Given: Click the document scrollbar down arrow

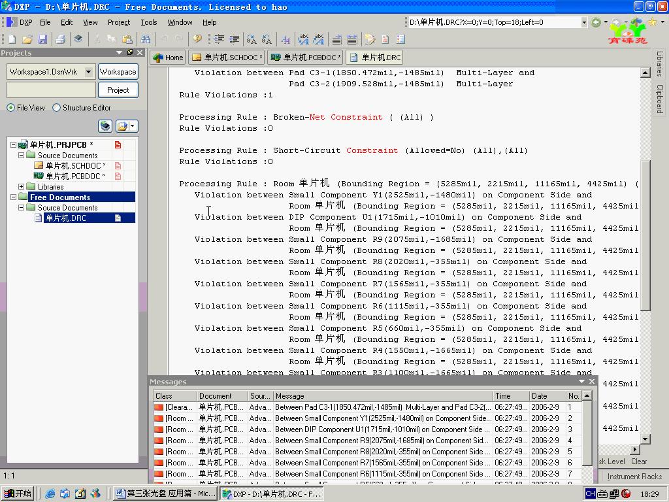Looking at the screenshot, I should 645,439.
